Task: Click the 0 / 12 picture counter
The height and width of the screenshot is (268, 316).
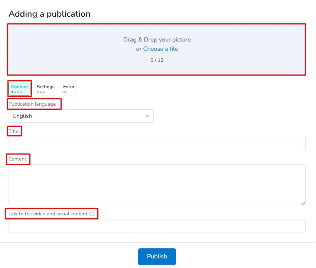Action: 157,60
